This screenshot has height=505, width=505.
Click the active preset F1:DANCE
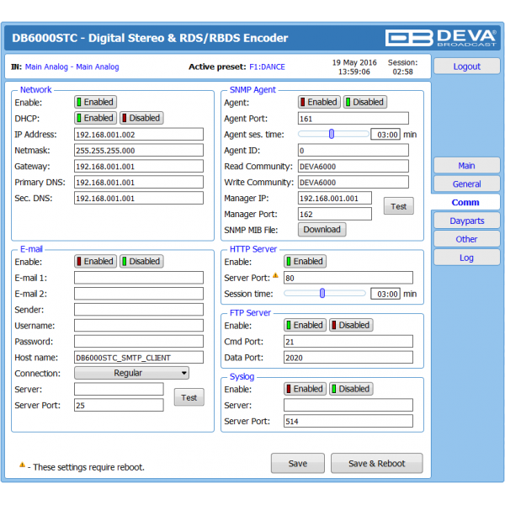pos(267,66)
